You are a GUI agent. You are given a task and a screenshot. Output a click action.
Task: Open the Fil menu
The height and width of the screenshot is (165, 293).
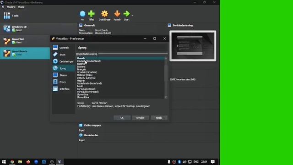click(3, 7)
